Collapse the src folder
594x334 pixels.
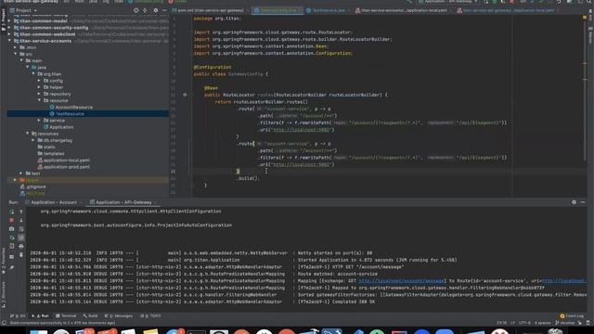(16, 54)
